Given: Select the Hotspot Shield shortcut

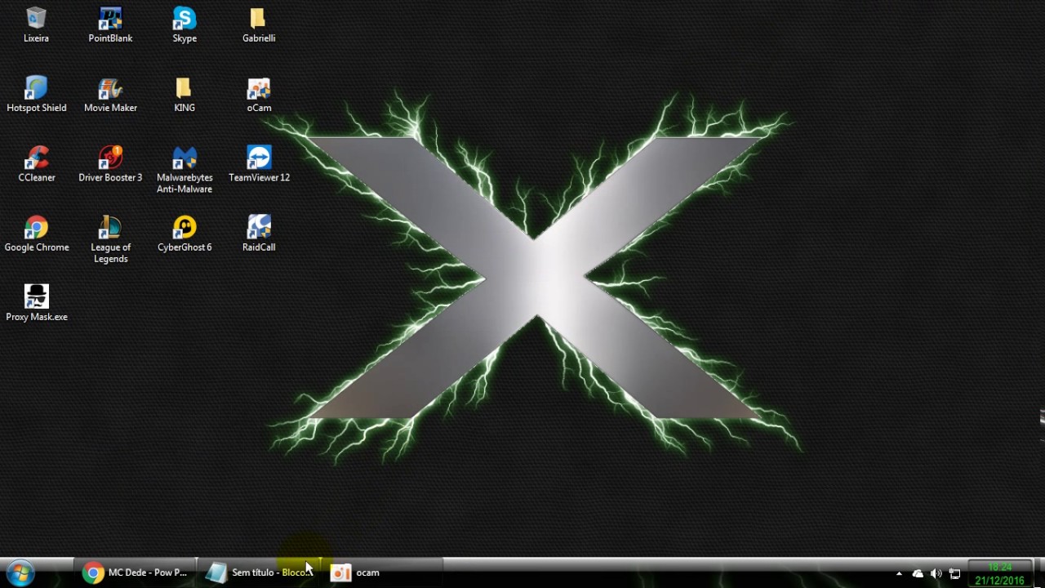Looking at the screenshot, I should (37, 95).
